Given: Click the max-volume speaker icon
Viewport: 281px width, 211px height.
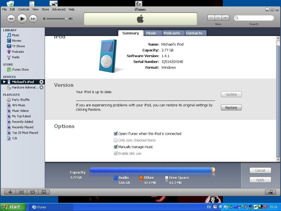Looking at the screenshot, I should click(x=71, y=19).
